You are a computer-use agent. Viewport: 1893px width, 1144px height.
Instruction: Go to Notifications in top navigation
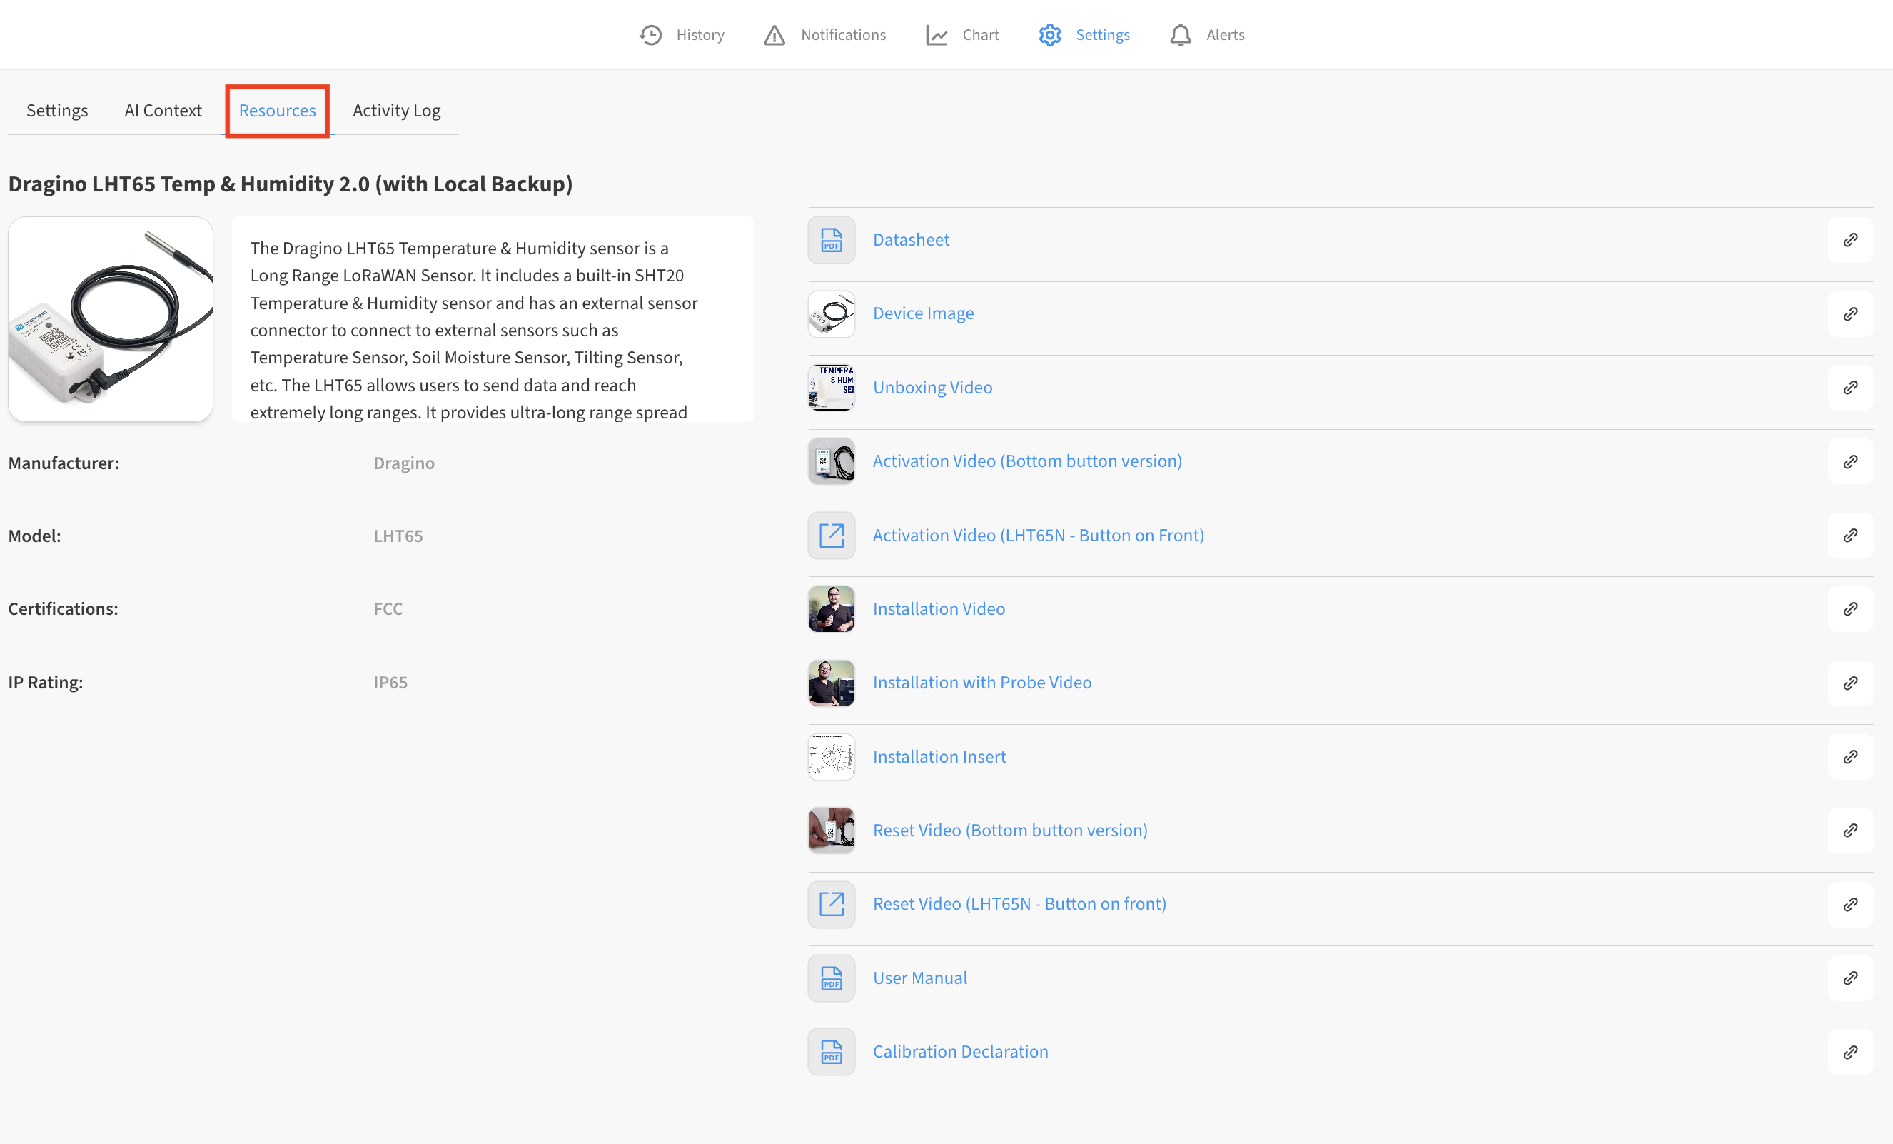click(x=825, y=34)
